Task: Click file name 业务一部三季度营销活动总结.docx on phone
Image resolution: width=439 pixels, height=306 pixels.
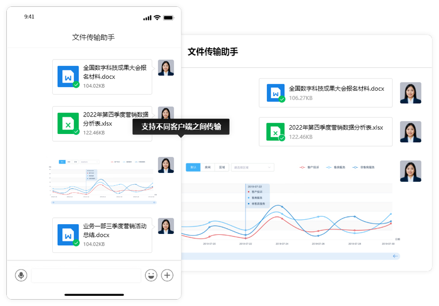Action: point(115,230)
